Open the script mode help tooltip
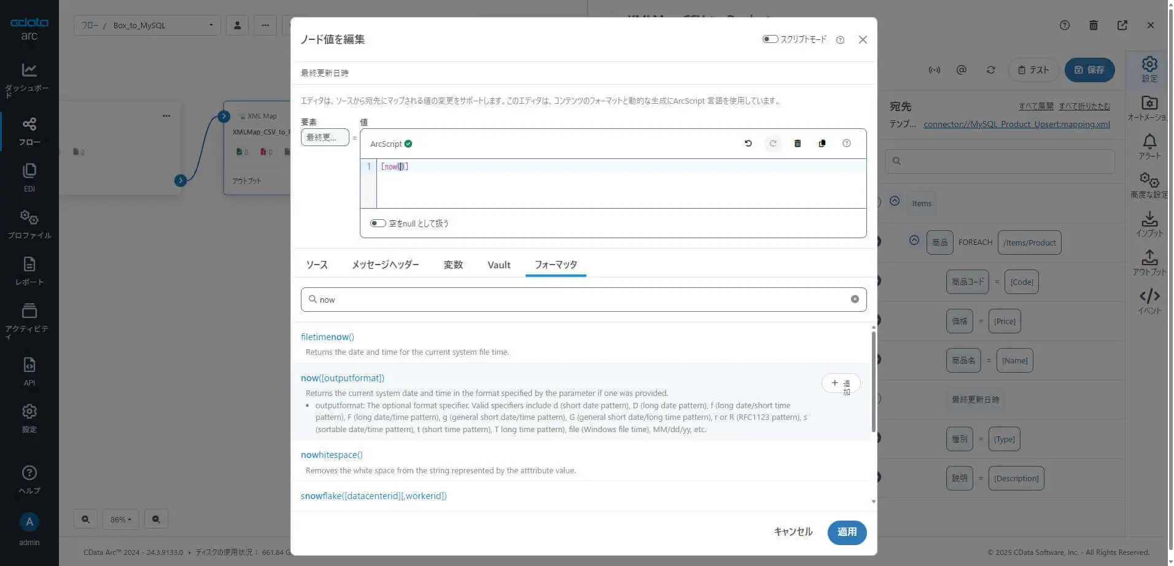1174x566 pixels. (840, 40)
